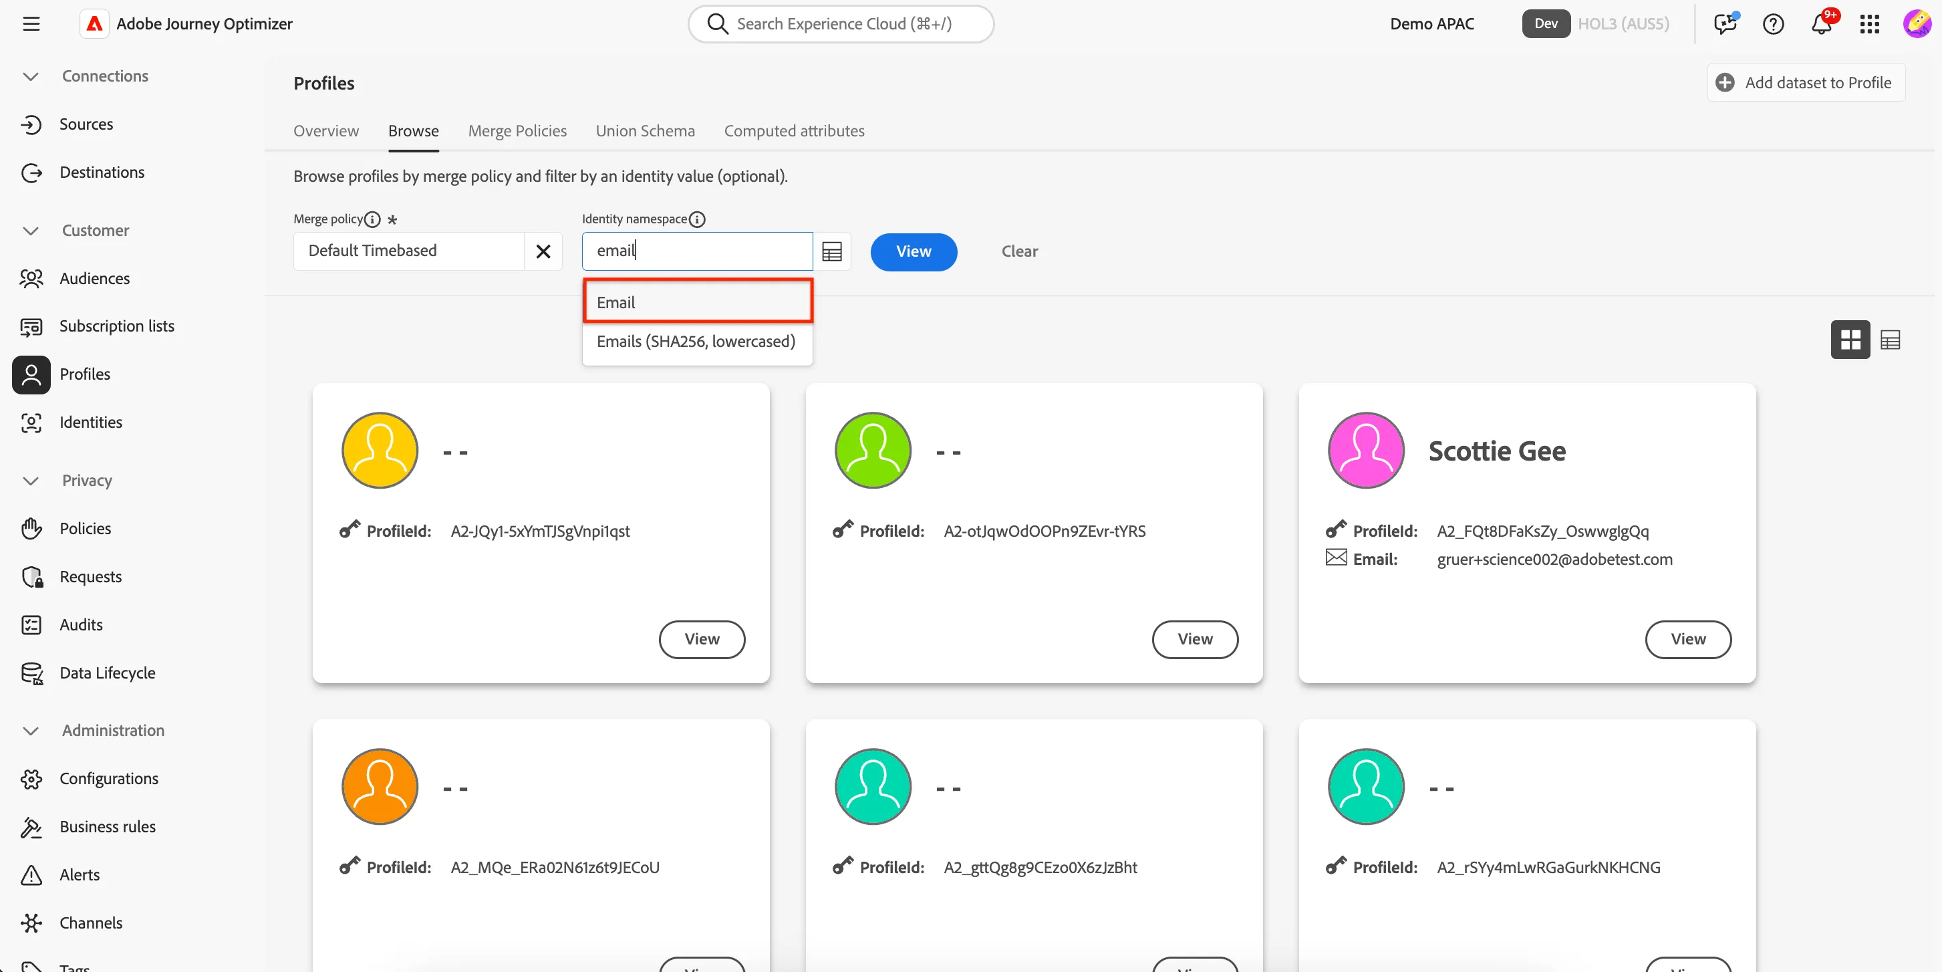Open the app switcher grid
The width and height of the screenshot is (1942, 972).
1870,24
